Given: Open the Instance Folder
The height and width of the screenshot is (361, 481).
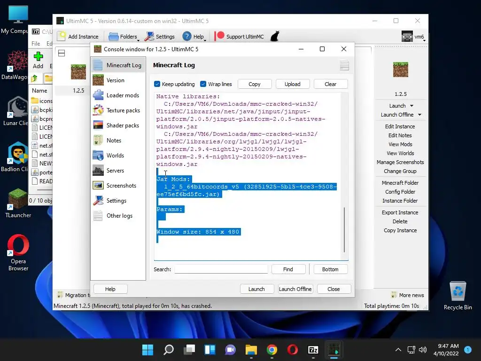Looking at the screenshot, I should click(400, 201).
